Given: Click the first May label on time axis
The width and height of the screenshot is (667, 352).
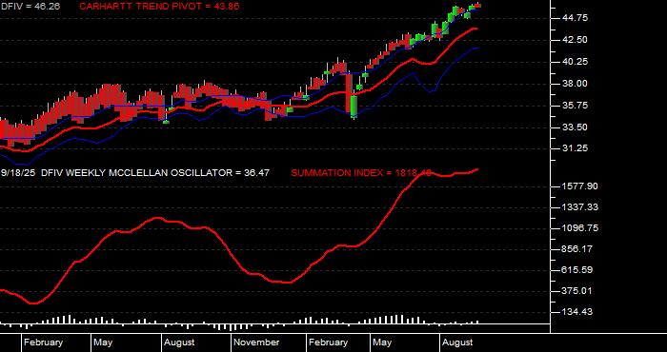Looking at the screenshot, I should [x=103, y=342].
